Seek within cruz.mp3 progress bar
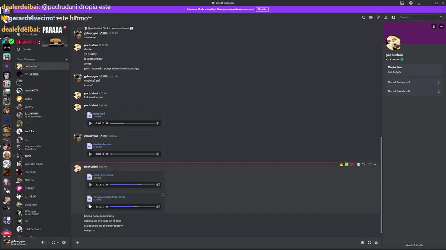The image size is (446, 250). point(132,123)
